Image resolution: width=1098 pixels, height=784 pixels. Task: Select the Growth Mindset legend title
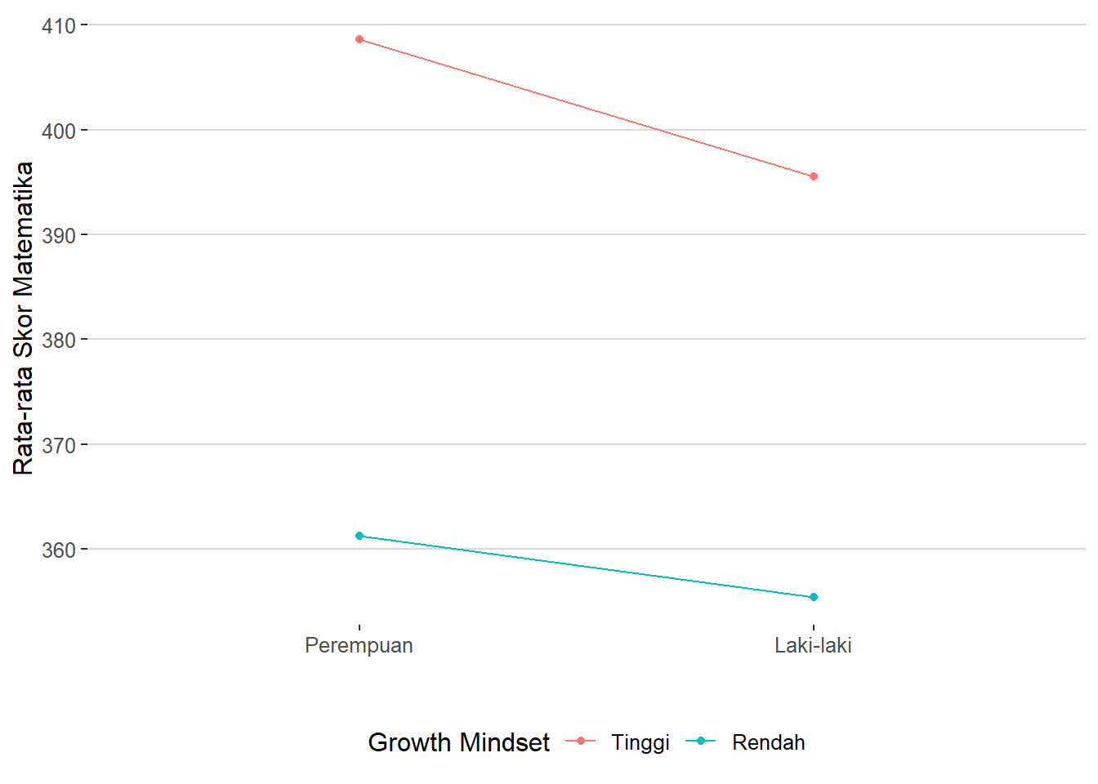(458, 742)
